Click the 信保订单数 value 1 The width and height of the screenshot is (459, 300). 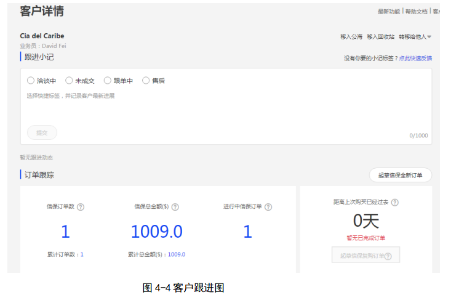click(65, 232)
